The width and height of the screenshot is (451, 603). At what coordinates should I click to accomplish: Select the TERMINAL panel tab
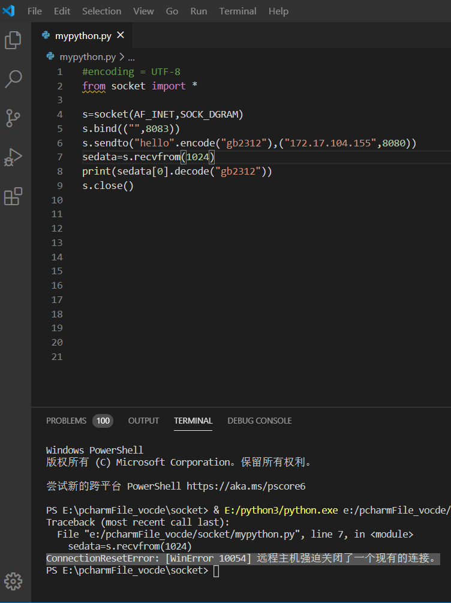pyautogui.click(x=193, y=421)
